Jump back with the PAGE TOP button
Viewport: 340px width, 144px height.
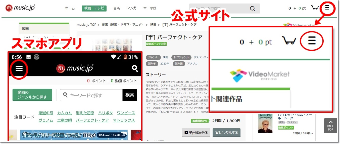[x=330, y=126]
